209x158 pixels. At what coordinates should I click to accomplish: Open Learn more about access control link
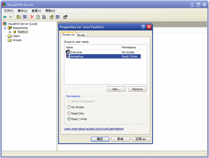click(94, 129)
